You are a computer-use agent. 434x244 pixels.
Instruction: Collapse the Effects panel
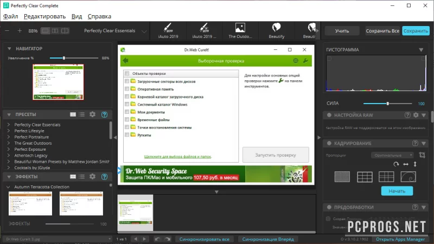[9, 177]
